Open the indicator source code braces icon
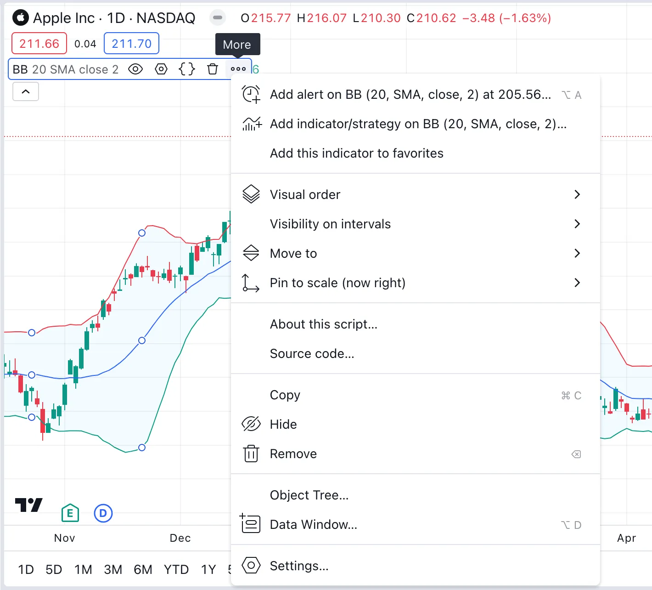The width and height of the screenshot is (652, 590). point(187,69)
